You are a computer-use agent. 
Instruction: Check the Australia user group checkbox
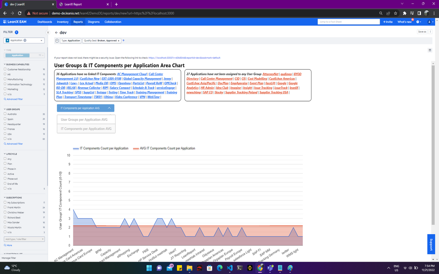point(5,114)
